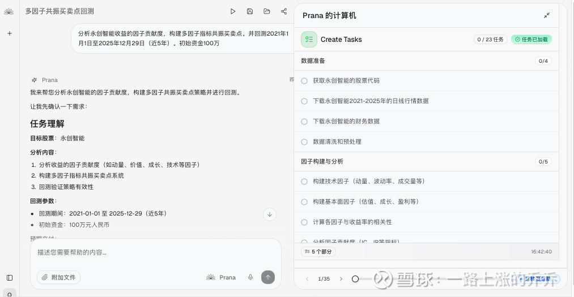Click the 任务理解 heading
The image size is (574, 297).
pyautogui.click(x=47, y=124)
